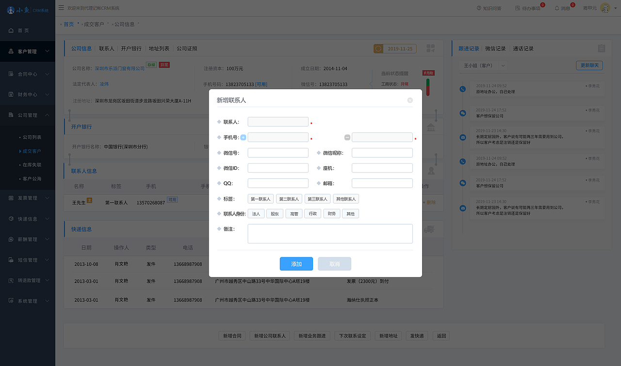Viewport: 621px width, 366px height.
Task: Click the 邮箱 input field
Action: [382, 183]
